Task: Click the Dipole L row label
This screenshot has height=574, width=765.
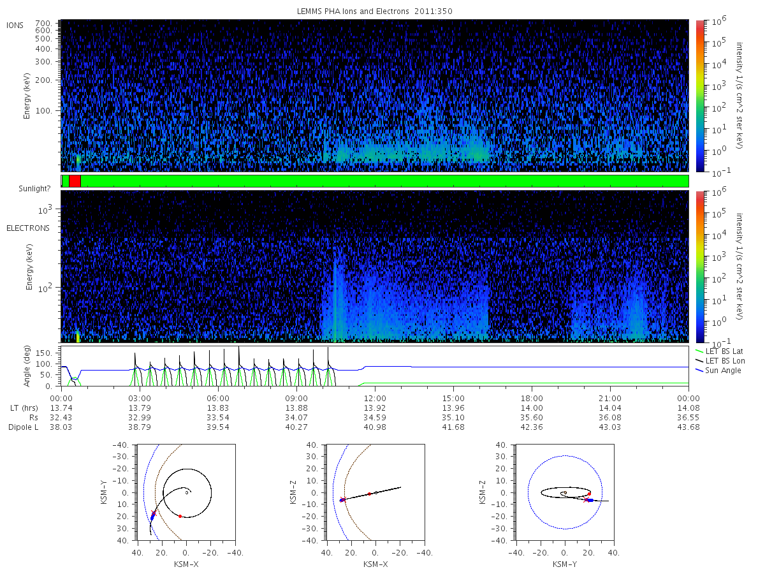Action: click(23, 427)
